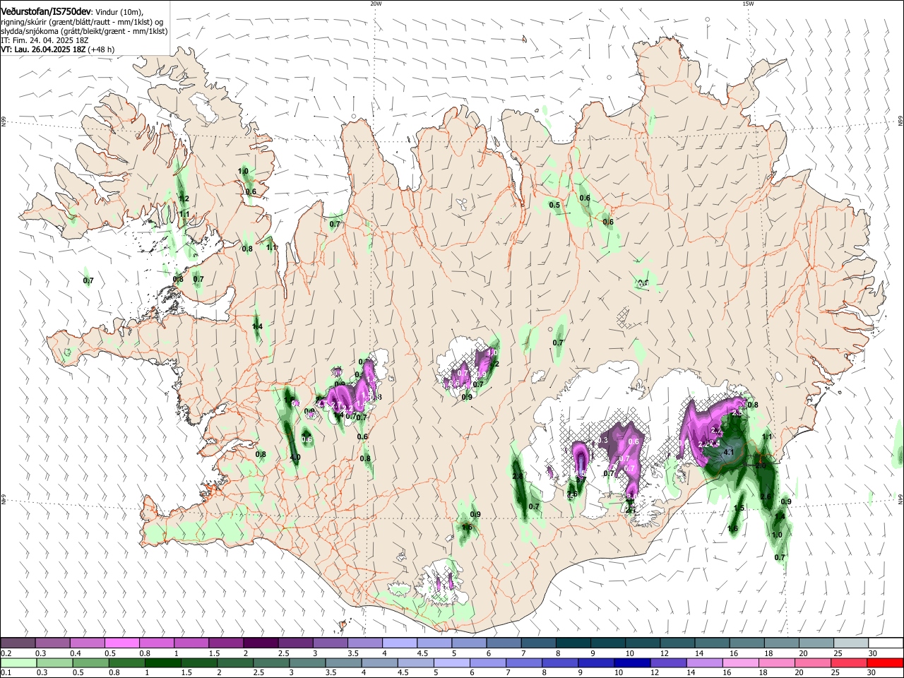The height and width of the screenshot is (678, 904).
Task: Click the white 30 swatch in the top legend row
Action: pos(886,643)
